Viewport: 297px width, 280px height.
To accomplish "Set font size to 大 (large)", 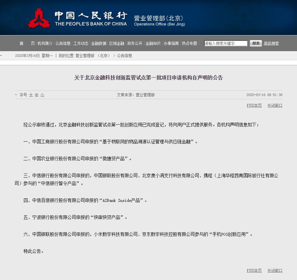I will pyautogui.click(x=31, y=95).
